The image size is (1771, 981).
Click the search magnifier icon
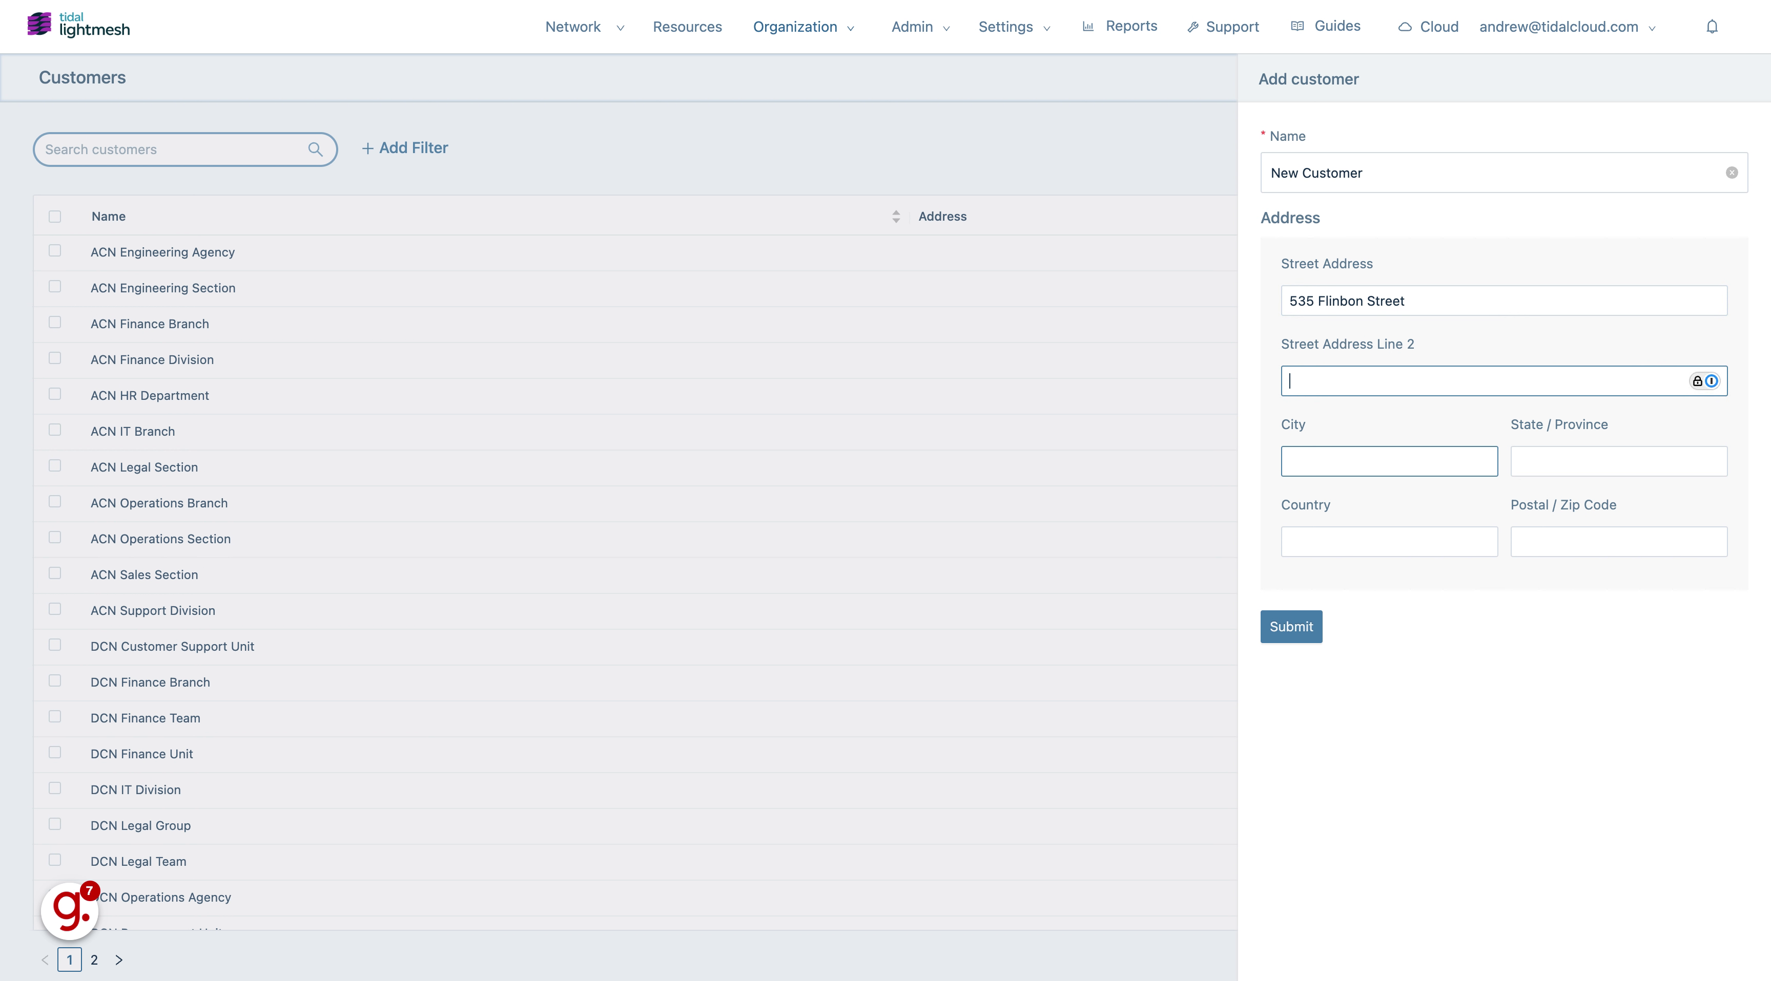point(316,149)
